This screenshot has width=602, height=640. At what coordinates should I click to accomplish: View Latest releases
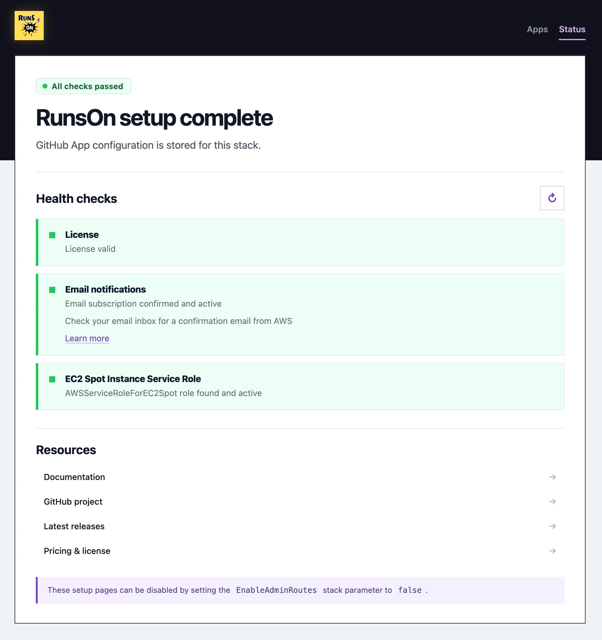point(300,526)
